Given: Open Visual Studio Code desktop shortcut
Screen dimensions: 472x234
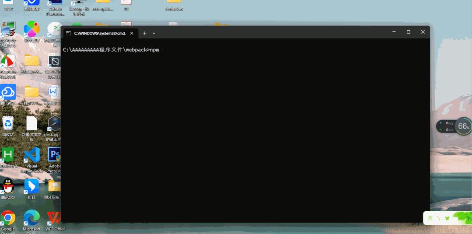Looking at the screenshot, I should (x=31, y=156).
